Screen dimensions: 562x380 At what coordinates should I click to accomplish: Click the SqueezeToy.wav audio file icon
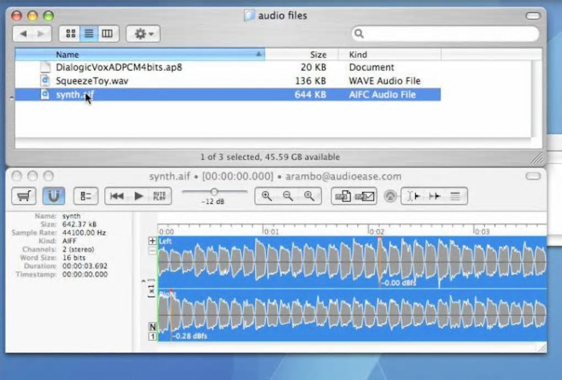click(45, 81)
